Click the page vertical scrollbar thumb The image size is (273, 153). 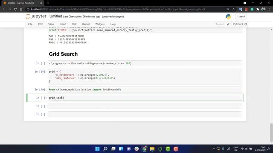point(271,132)
